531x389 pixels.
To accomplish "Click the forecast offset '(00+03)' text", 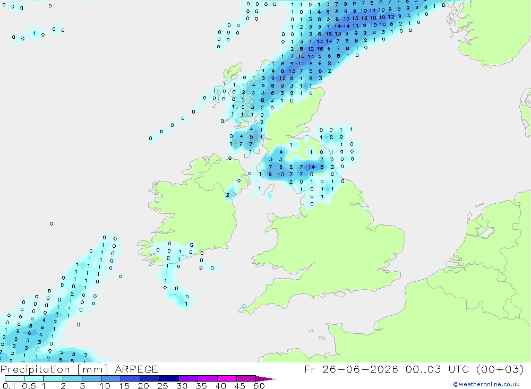I will coord(500,369).
